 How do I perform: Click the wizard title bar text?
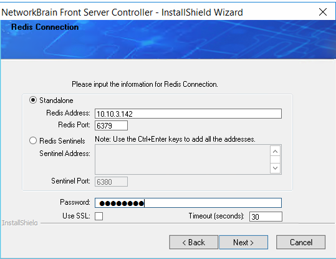pos(122,12)
